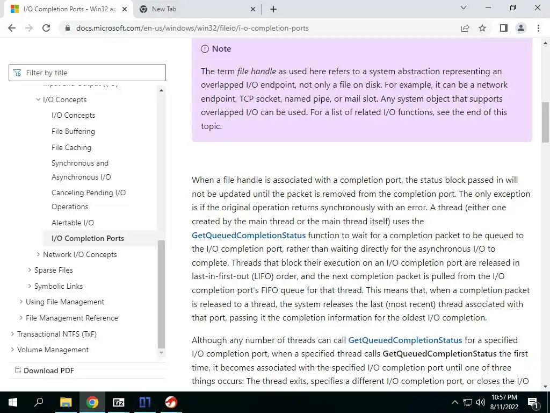Open red round app in taskbar
This screenshot has height=413, width=550.
point(171,402)
